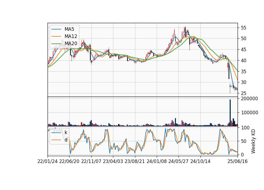Click the 23/04/03 date label
The width and height of the screenshot is (264, 190).
pyautogui.click(x=113, y=161)
